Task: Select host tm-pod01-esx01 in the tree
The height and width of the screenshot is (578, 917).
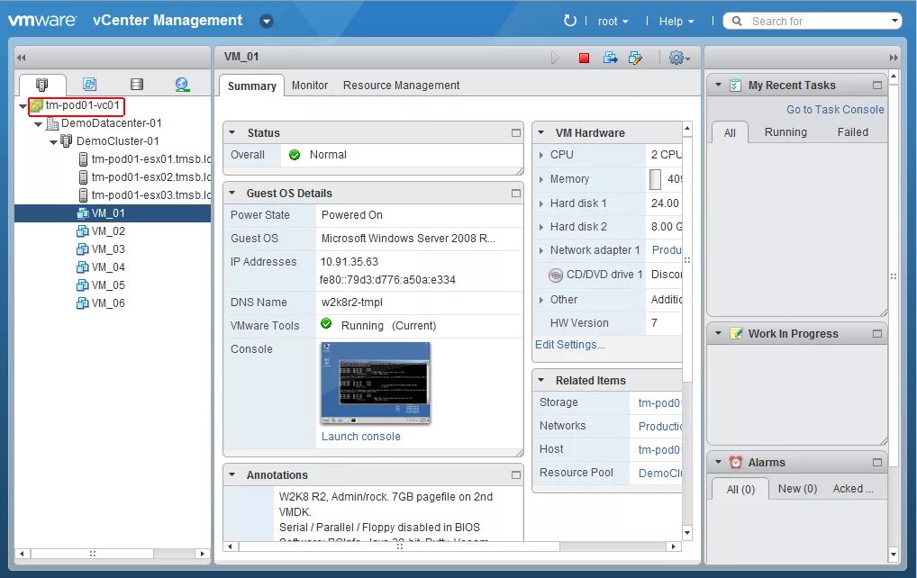Action: (151, 159)
